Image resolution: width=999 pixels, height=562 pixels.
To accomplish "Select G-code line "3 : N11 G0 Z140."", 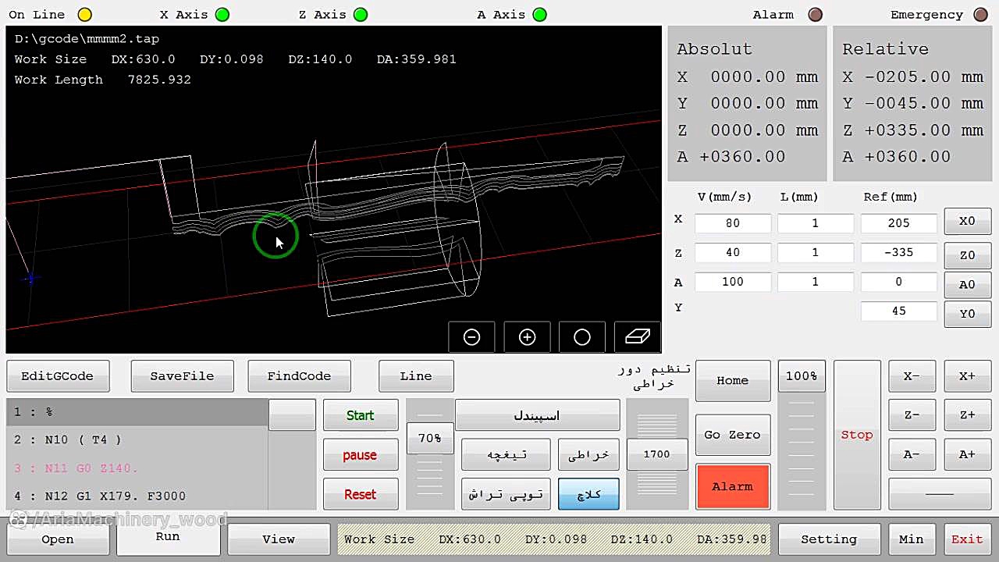I will point(137,468).
